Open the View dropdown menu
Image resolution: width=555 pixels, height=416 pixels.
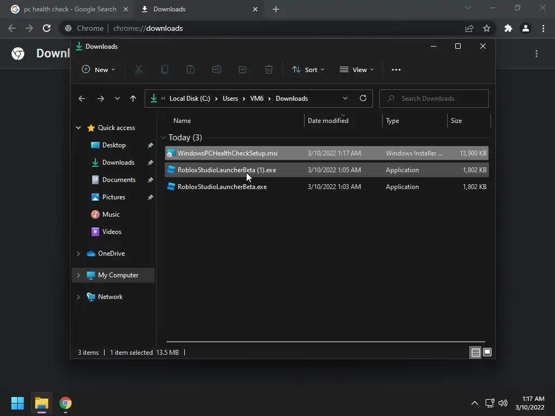[357, 70]
